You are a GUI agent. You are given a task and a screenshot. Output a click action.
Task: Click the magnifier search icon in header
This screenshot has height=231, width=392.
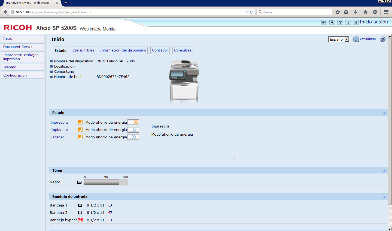click(332, 22)
